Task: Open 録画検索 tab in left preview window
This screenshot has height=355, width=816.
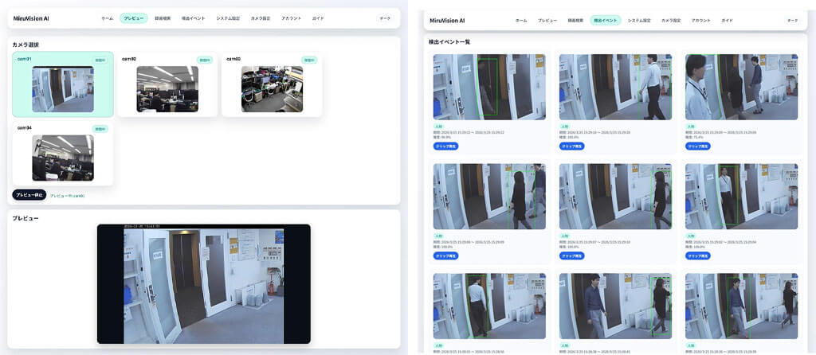Action: point(163,18)
